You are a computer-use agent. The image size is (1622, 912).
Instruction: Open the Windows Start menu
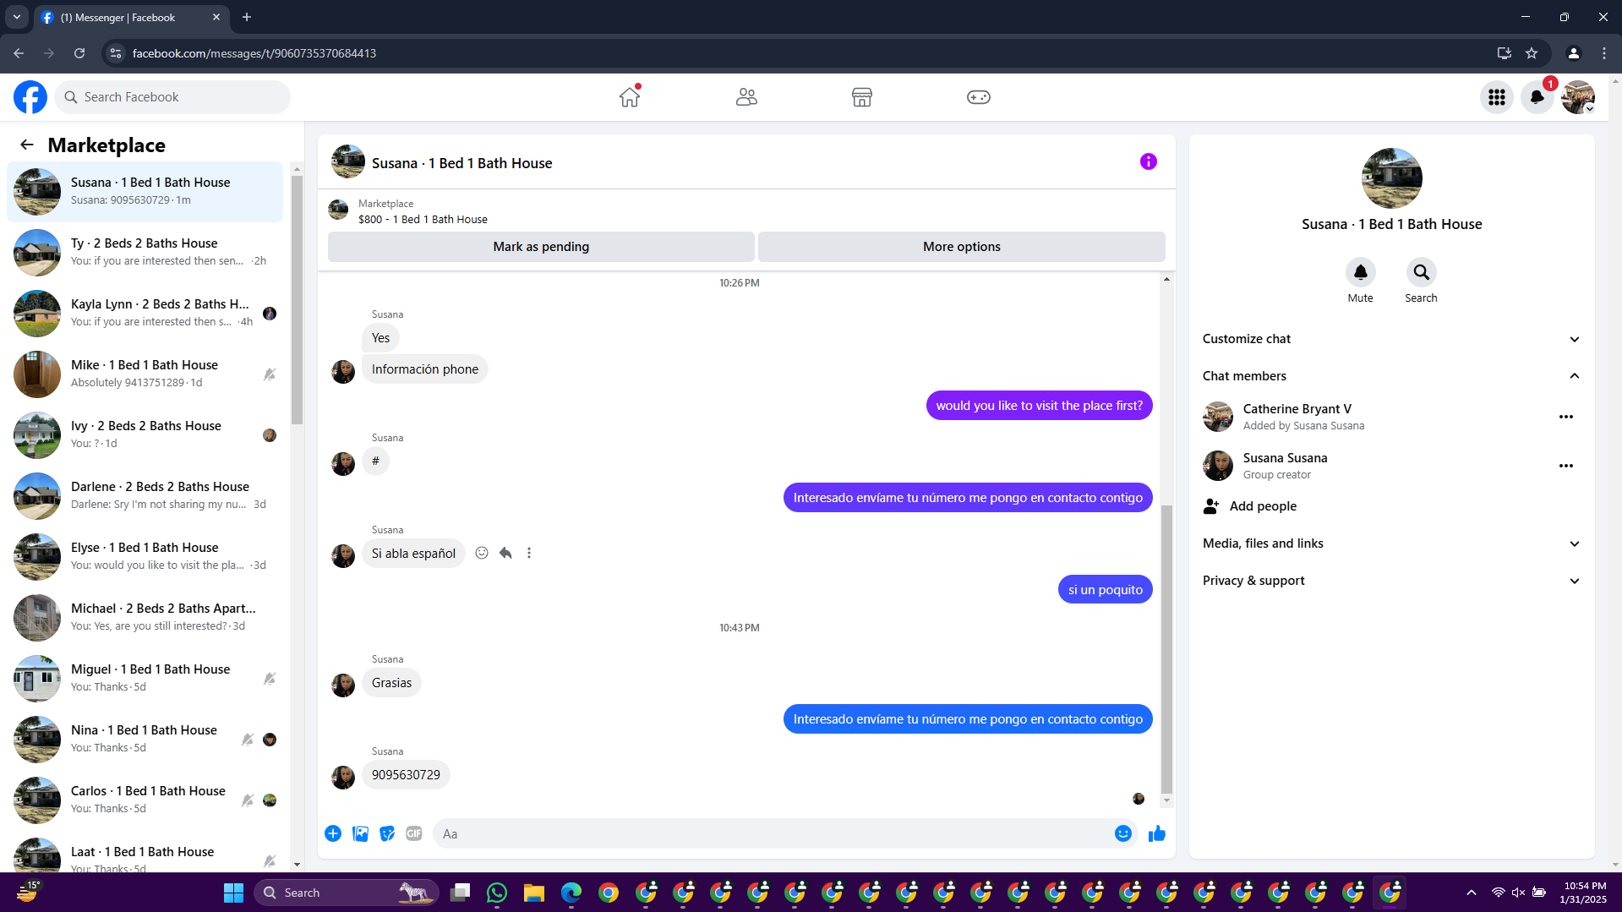233,893
